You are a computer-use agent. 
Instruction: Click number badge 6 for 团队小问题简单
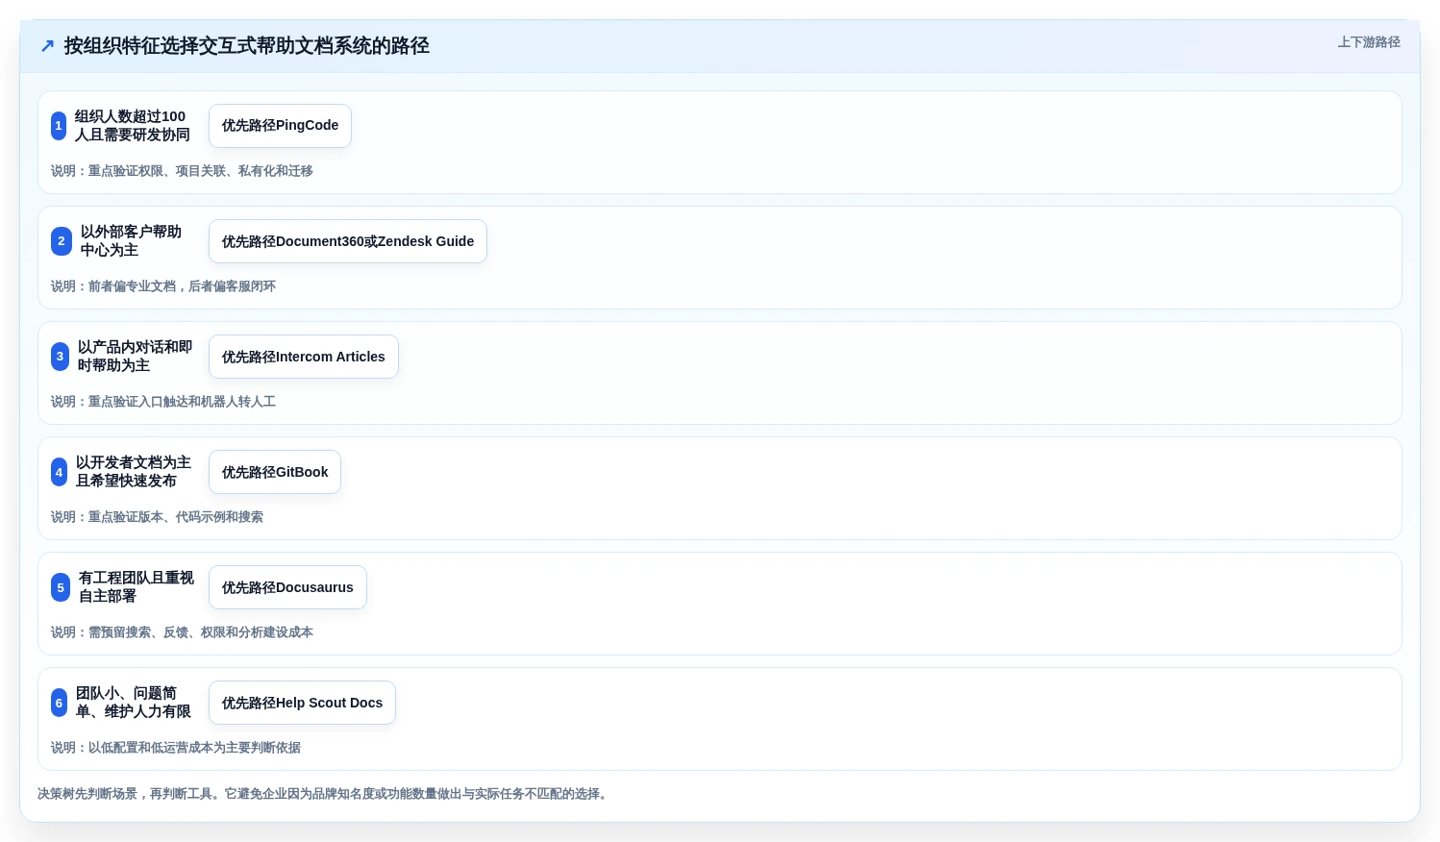[x=59, y=703]
